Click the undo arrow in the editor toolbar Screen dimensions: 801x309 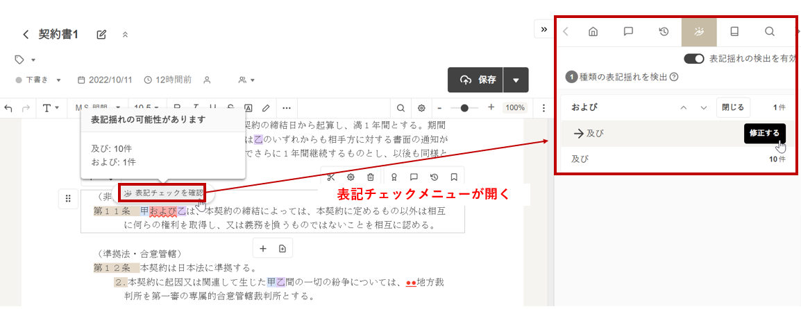click(x=8, y=108)
